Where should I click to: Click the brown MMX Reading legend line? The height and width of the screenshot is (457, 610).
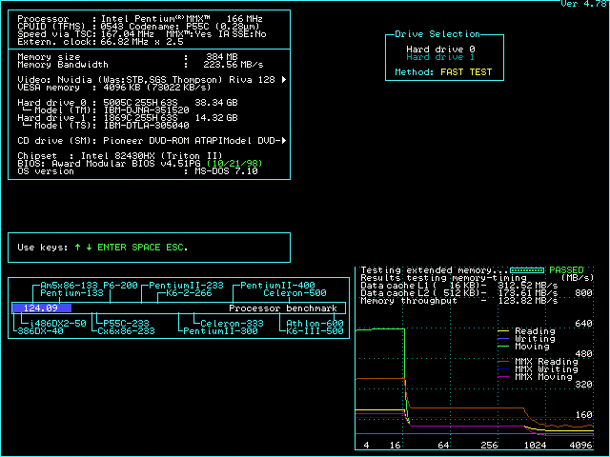[503, 362]
